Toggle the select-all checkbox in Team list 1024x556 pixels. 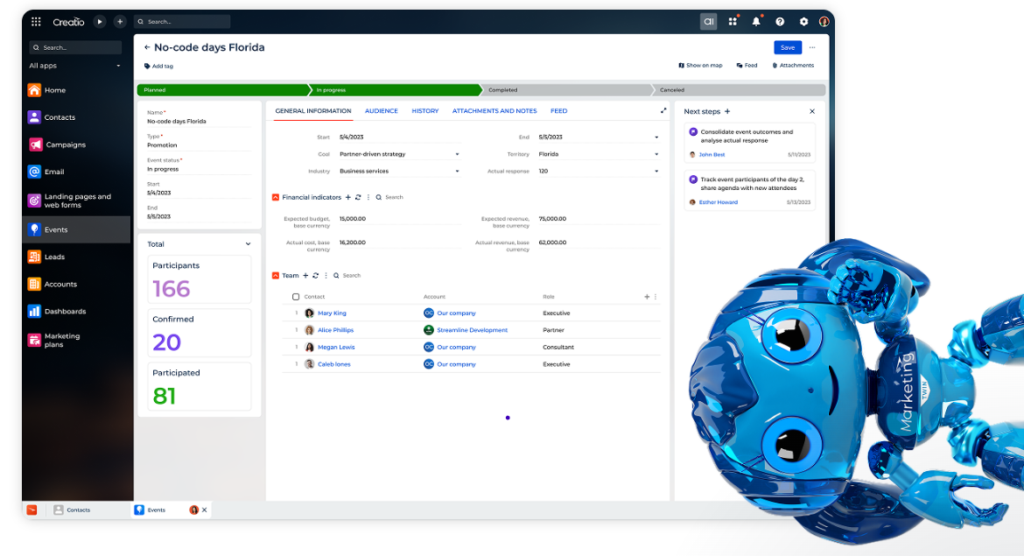tap(296, 297)
